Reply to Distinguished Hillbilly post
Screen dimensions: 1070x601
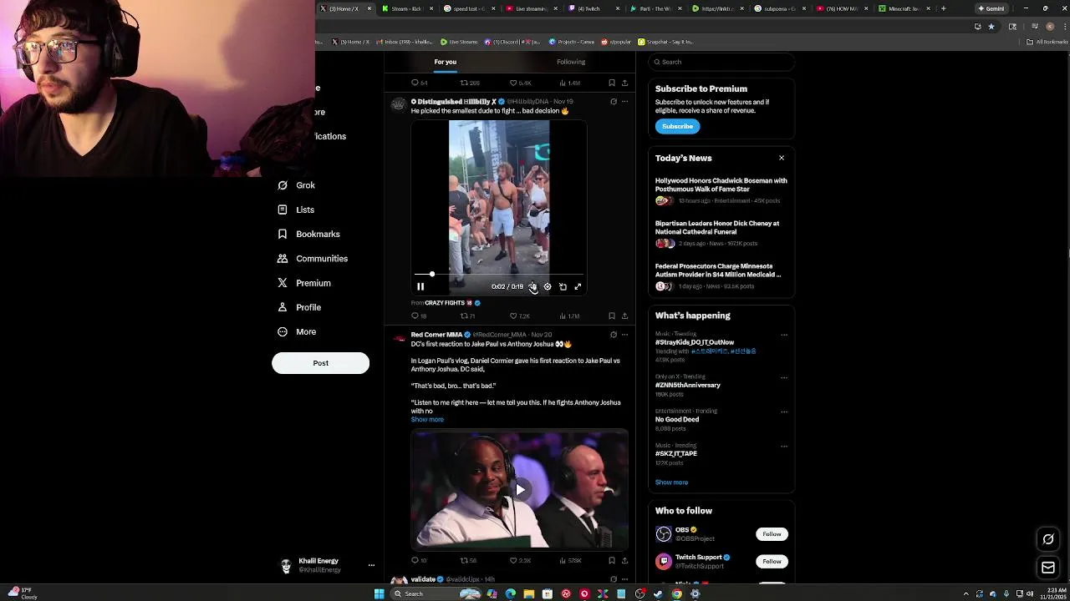[x=419, y=316]
